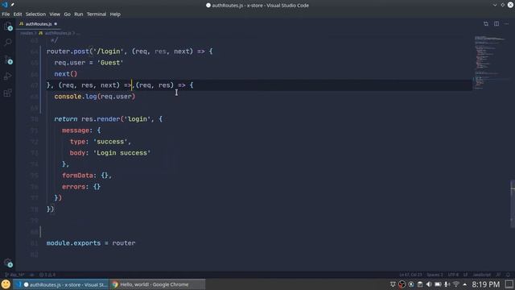Viewport: 515px width, 290px height.
Task: Click the vertical scrollbar slider in the editor
Action: tap(513, 204)
